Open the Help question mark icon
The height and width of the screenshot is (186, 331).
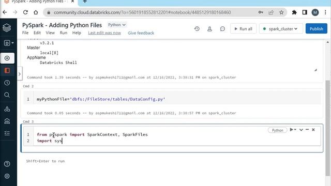click(x=7, y=164)
